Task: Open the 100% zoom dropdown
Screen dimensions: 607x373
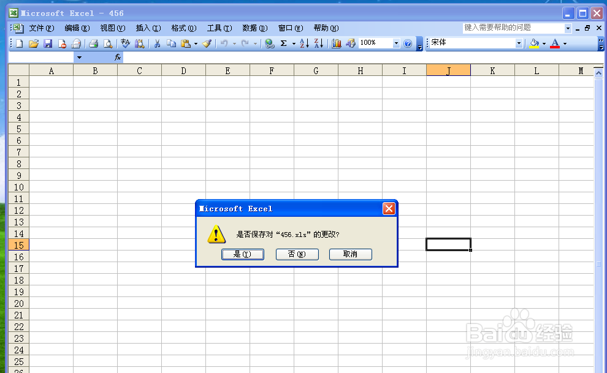Action: click(396, 43)
